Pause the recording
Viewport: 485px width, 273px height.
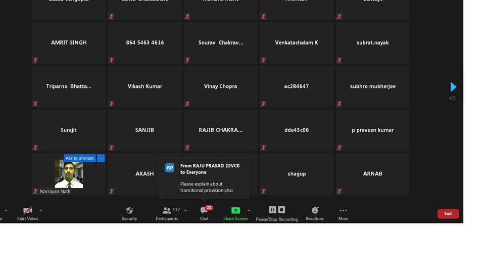[x=272, y=210]
